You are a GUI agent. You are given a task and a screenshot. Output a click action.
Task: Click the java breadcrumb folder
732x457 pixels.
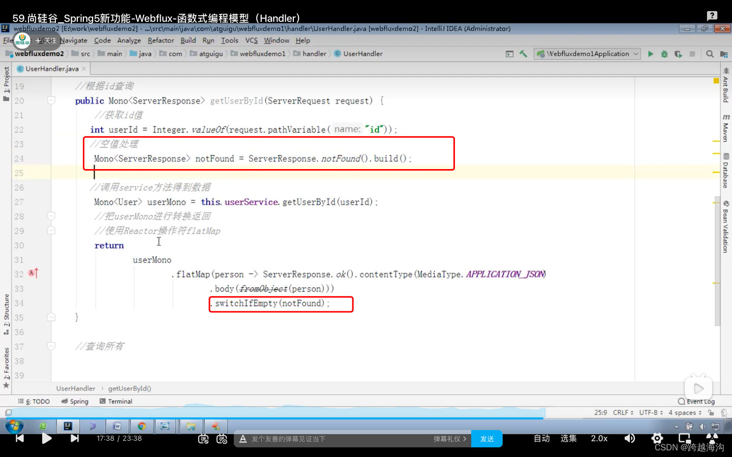click(x=141, y=54)
